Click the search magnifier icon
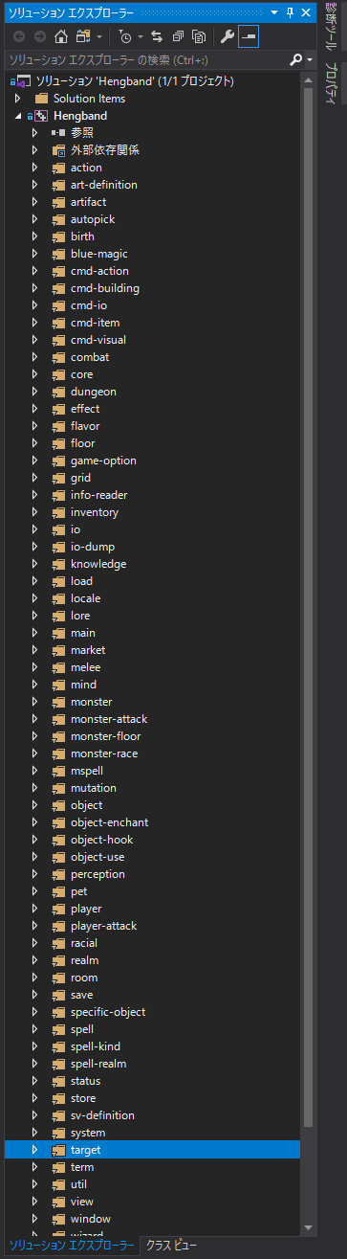The width and height of the screenshot is (347, 1259). [295, 59]
